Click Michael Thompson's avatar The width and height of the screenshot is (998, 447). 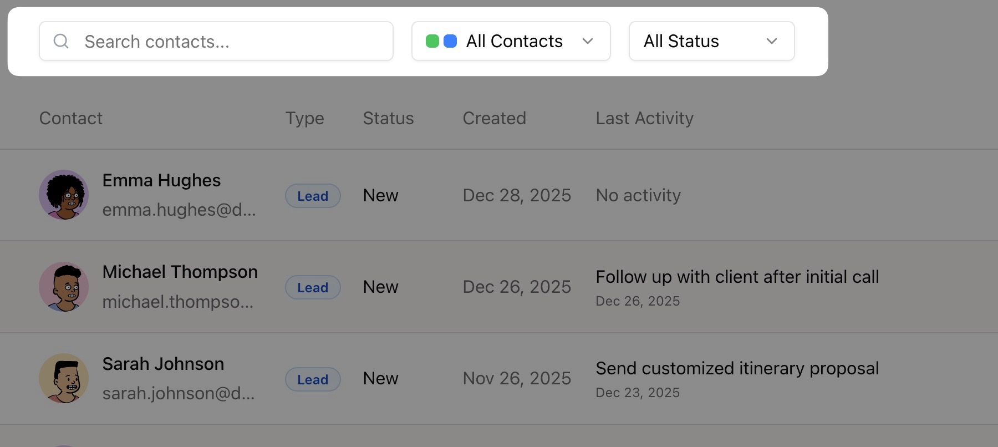click(x=64, y=287)
